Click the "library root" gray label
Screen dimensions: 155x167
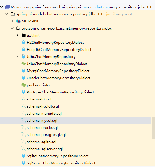[122, 14]
